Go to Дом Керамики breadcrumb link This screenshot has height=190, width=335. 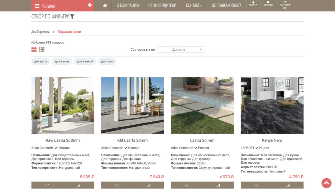coord(40,32)
